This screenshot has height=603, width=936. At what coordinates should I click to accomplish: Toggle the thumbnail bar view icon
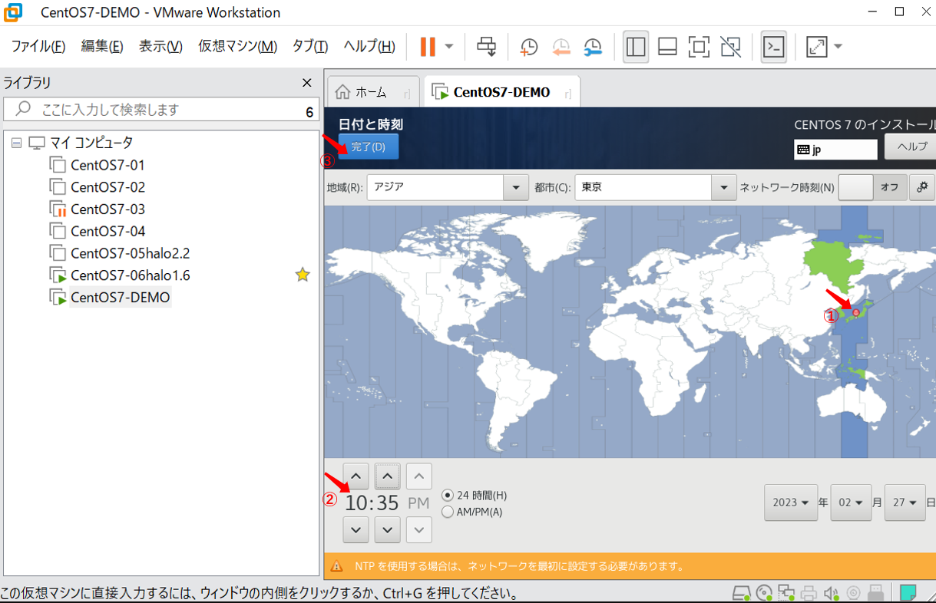(667, 47)
